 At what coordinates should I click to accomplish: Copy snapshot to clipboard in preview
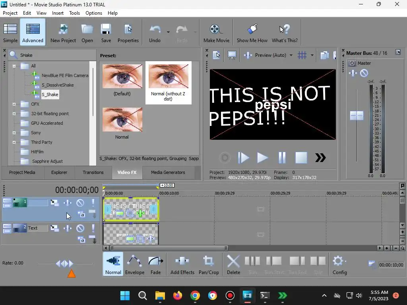pos(324,55)
